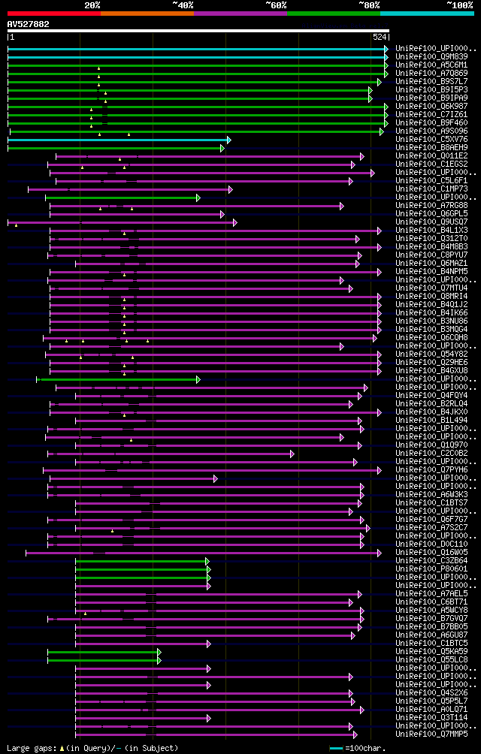Image resolution: width=481 pixels, height=754 pixels.
Task: Select the UniRef100_B4M8B3 label
Action: click(x=431, y=246)
